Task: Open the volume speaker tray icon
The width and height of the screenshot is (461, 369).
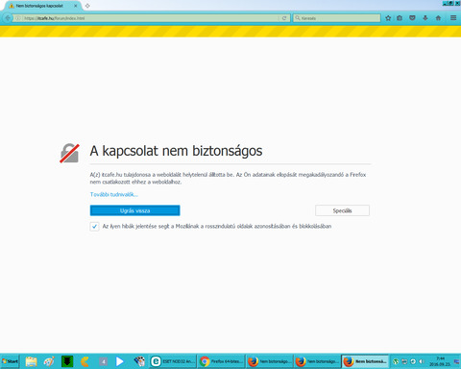Action: pos(422,361)
